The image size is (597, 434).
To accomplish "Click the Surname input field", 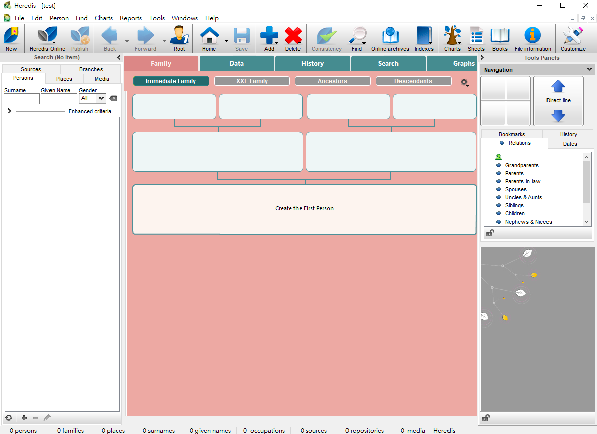I will tap(22, 99).
